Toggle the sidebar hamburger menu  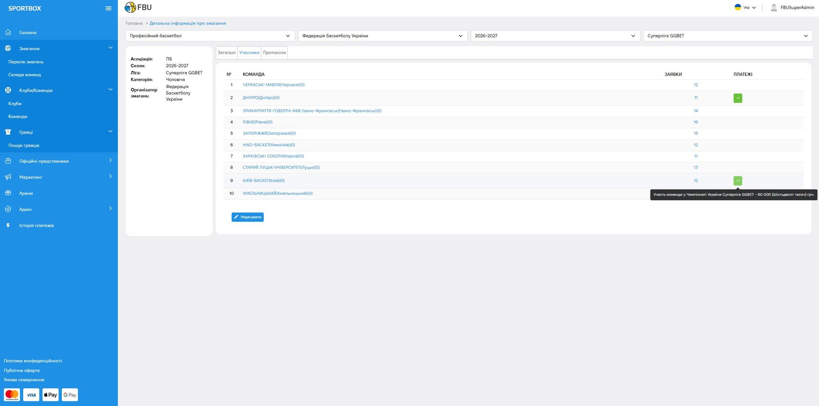pyautogui.click(x=109, y=8)
